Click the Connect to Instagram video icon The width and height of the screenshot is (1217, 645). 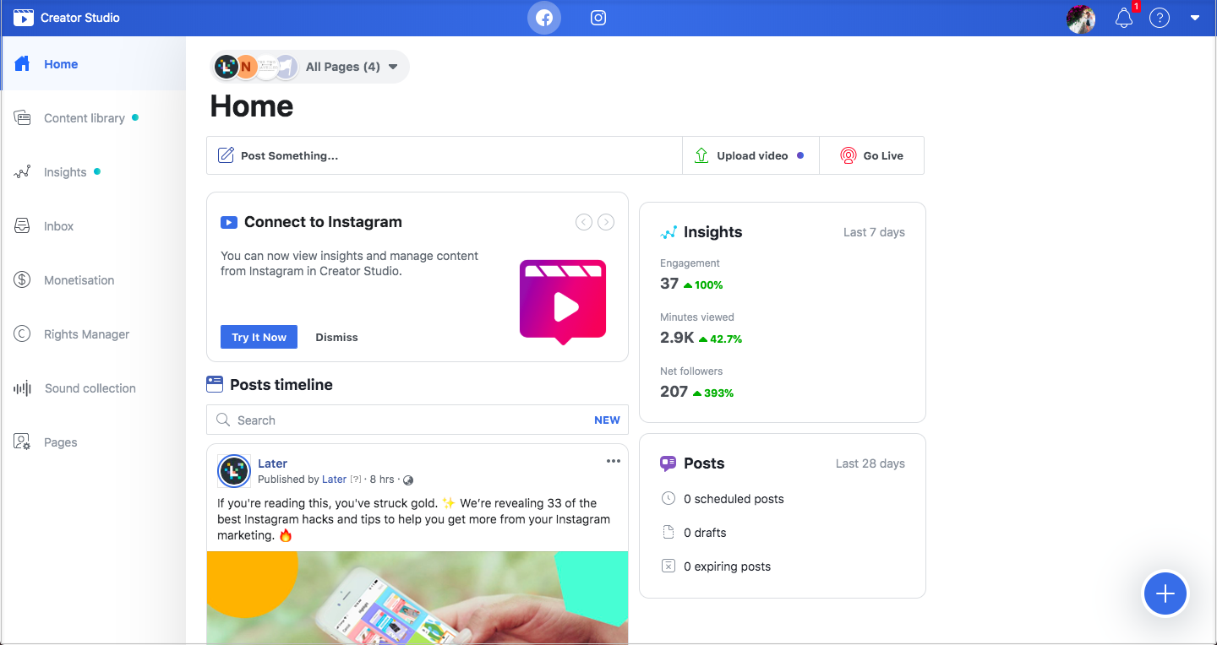228,223
